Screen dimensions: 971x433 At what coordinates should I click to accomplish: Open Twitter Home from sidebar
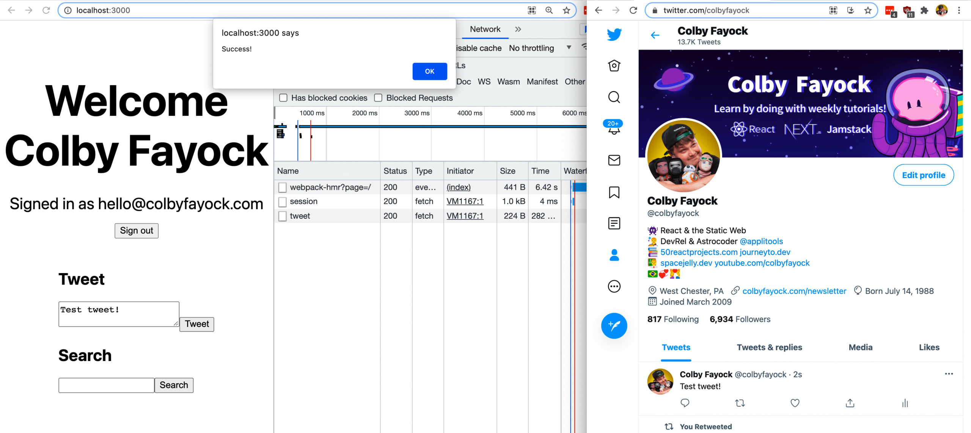click(614, 66)
